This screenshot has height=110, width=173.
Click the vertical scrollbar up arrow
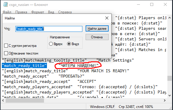[169, 18]
